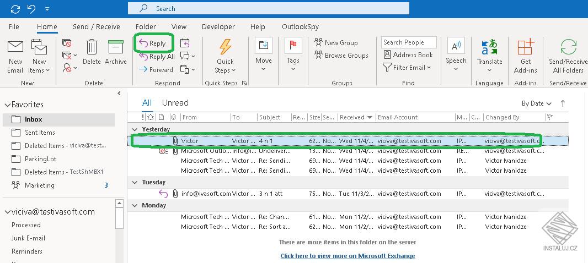Click New Group in Groups section

(336, 43)
